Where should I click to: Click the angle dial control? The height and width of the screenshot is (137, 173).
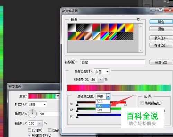click(33, 114)
